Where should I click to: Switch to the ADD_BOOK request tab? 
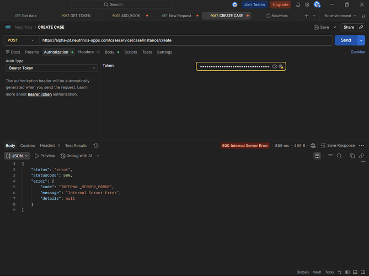[x=126, y=16]
